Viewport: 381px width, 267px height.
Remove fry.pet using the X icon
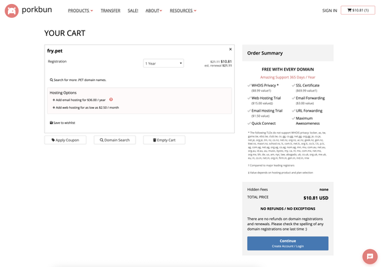point(230,49)
